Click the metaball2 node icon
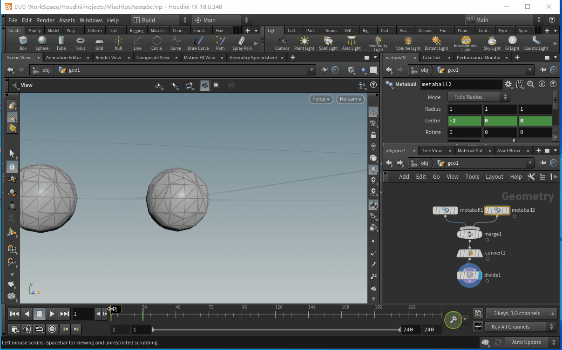This screenshot has height=350, width=562. [x=497, y=210]
